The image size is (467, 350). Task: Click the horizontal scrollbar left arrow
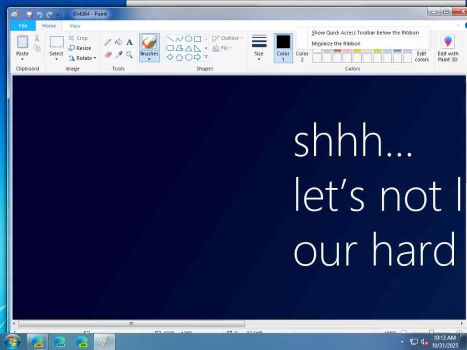[14, 323]
